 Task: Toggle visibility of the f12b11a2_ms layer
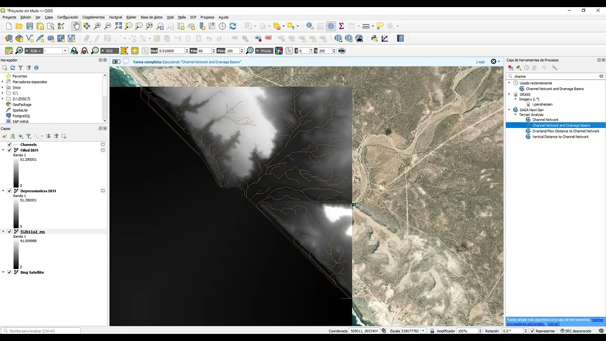click(9, 232)
